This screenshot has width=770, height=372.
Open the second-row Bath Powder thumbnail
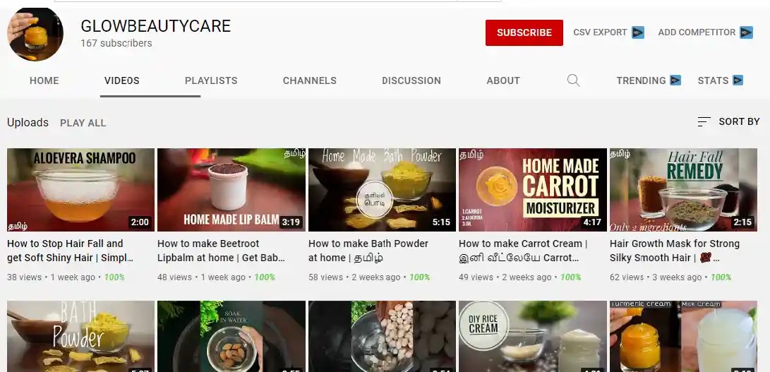coord(80,336)
